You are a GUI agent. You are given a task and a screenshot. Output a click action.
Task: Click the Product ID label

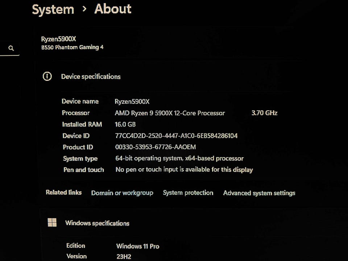point(78,147)
